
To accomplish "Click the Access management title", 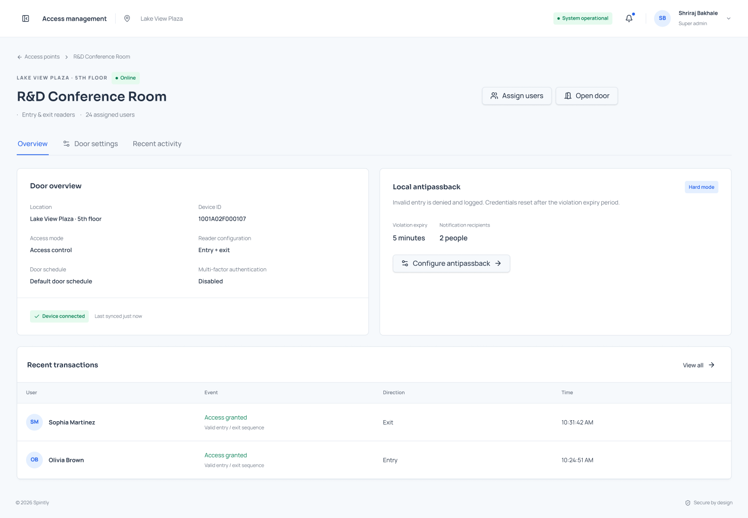I will pyautogui.click(x=74, y=19).
